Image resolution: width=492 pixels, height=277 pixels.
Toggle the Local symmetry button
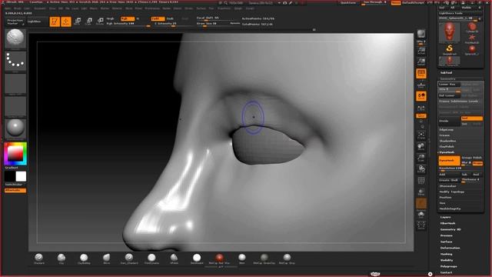coord(421,96)
